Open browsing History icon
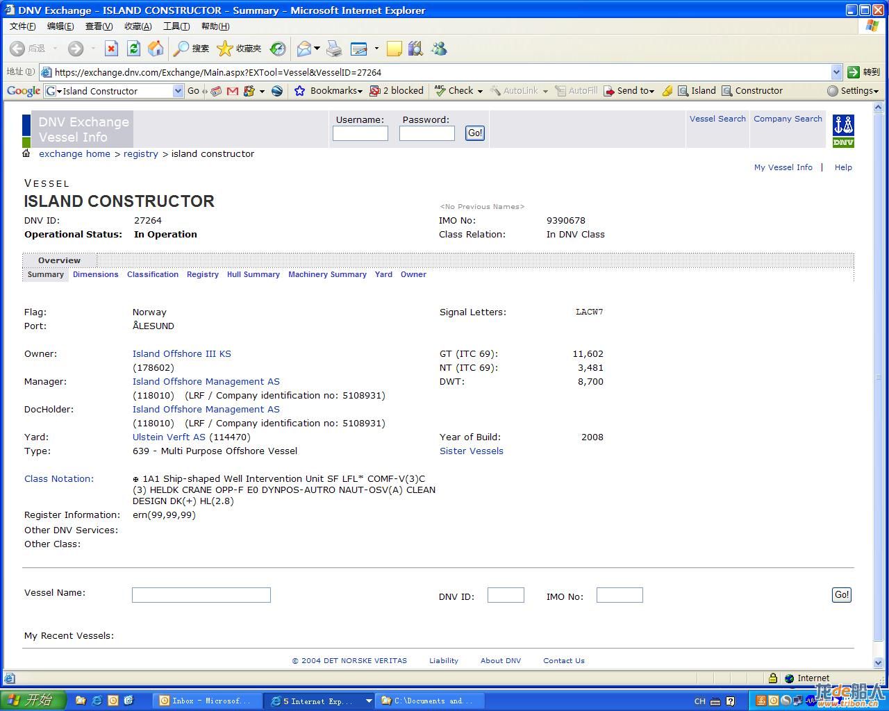Image resolution: width=889 pixels, height=711 pixels. pos(278,48)
